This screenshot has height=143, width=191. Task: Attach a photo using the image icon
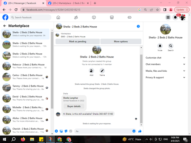point(61,131)
